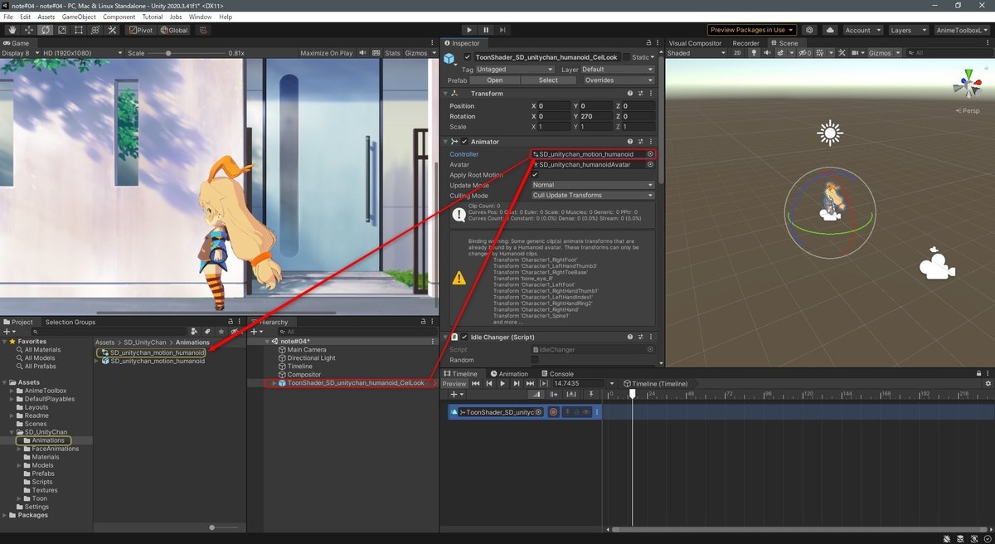The height and width of the screenshot is (544, 995).
Task: Click the prefab Select button
Action: coord(548,80)
